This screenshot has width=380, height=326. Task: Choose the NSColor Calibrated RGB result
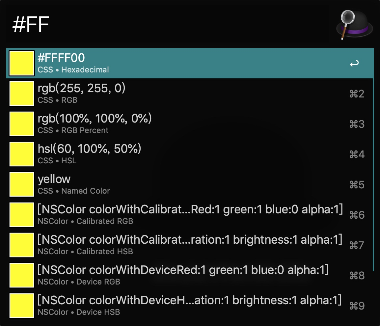[x=190, y=215]
